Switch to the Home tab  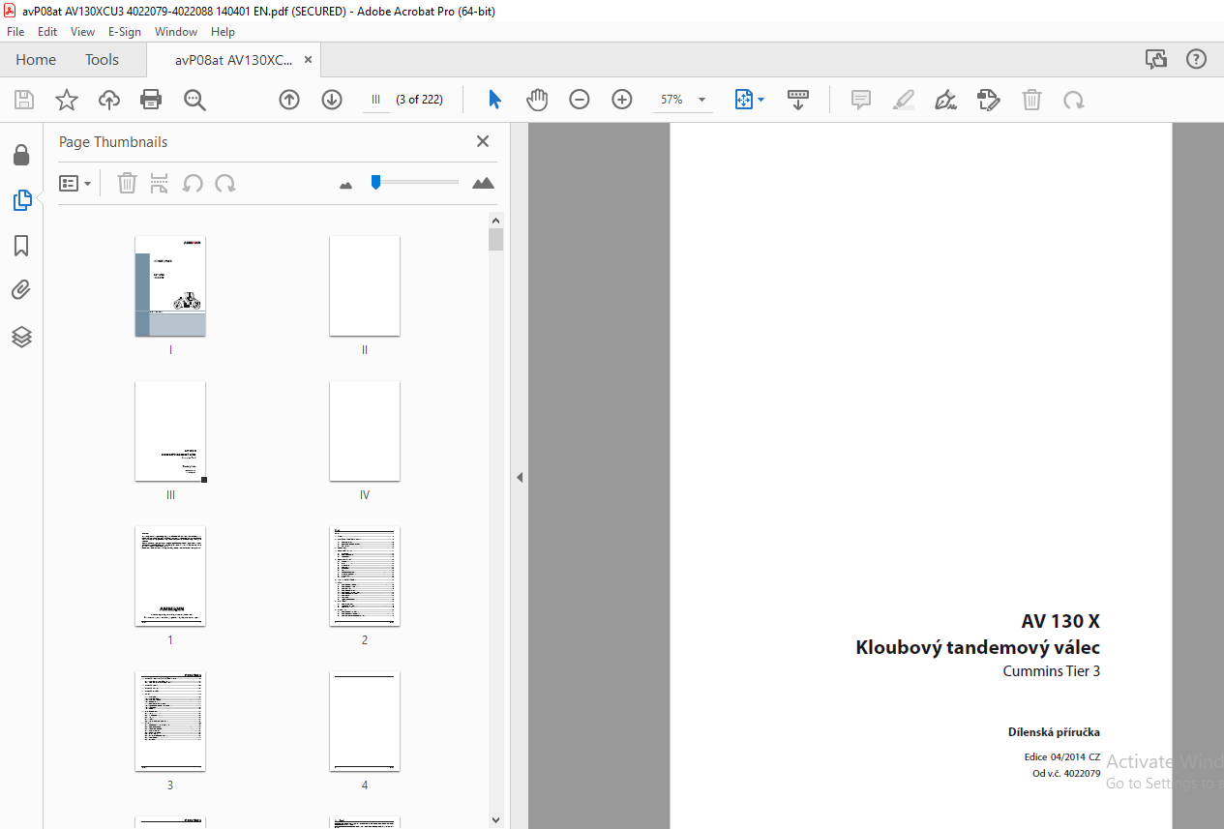click(x=36, y=60)
